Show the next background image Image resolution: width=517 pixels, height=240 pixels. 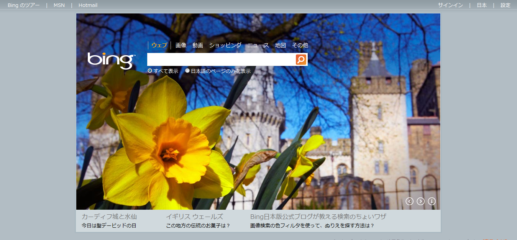(420, 201)
